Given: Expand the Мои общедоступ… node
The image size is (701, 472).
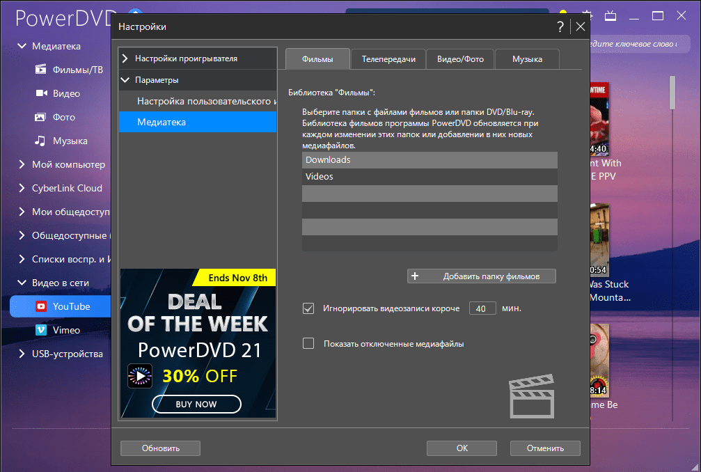Looking at the screenshot, I should point(22,212).
